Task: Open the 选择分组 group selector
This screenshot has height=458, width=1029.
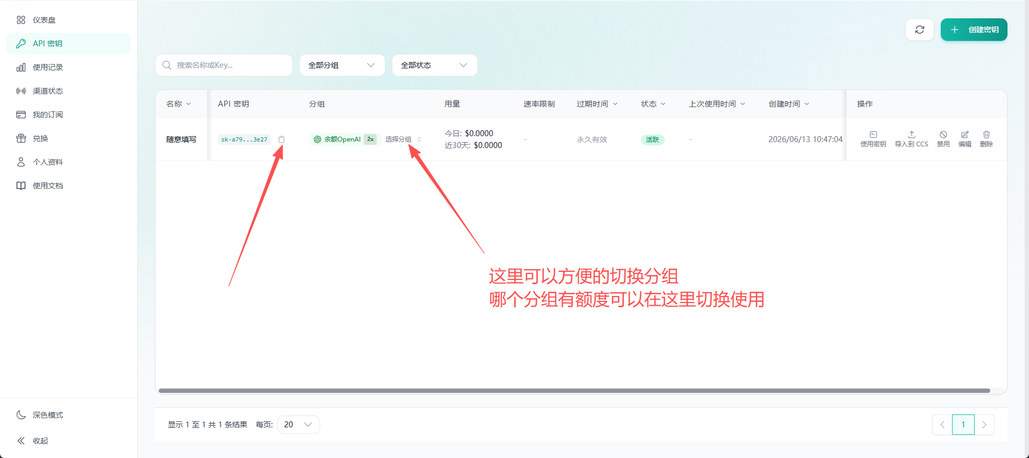Action: [403, 139]
